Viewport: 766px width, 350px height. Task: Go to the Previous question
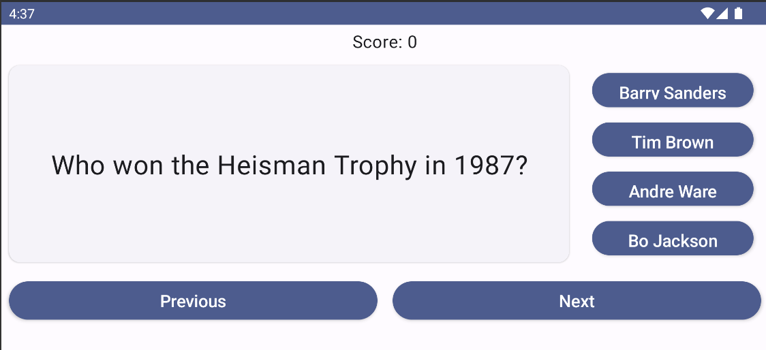click(193, 301)
